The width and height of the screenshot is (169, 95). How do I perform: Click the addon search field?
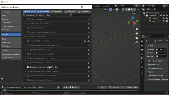(x=80, y=15)
